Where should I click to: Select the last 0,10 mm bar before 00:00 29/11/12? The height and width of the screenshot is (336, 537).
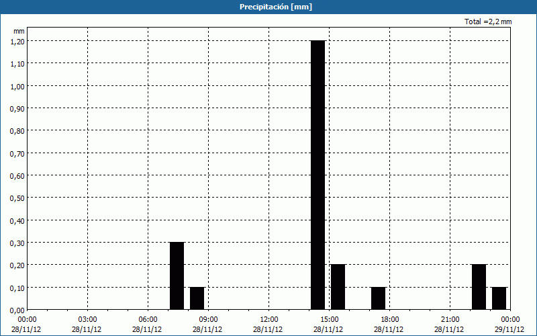pyautogui.click(x=499, y=298)
